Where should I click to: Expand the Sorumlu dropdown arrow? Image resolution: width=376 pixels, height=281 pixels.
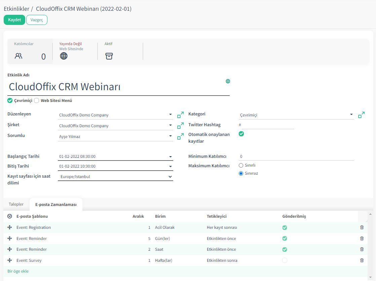[170, 136]
